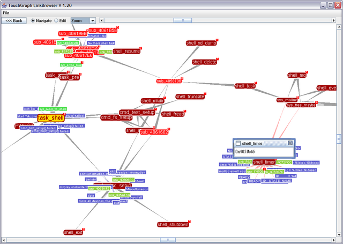The width and height of the screenshot is (343, 244).
Task: Minimize the TouchGraph LinkBrowser window
Action: 323,5
